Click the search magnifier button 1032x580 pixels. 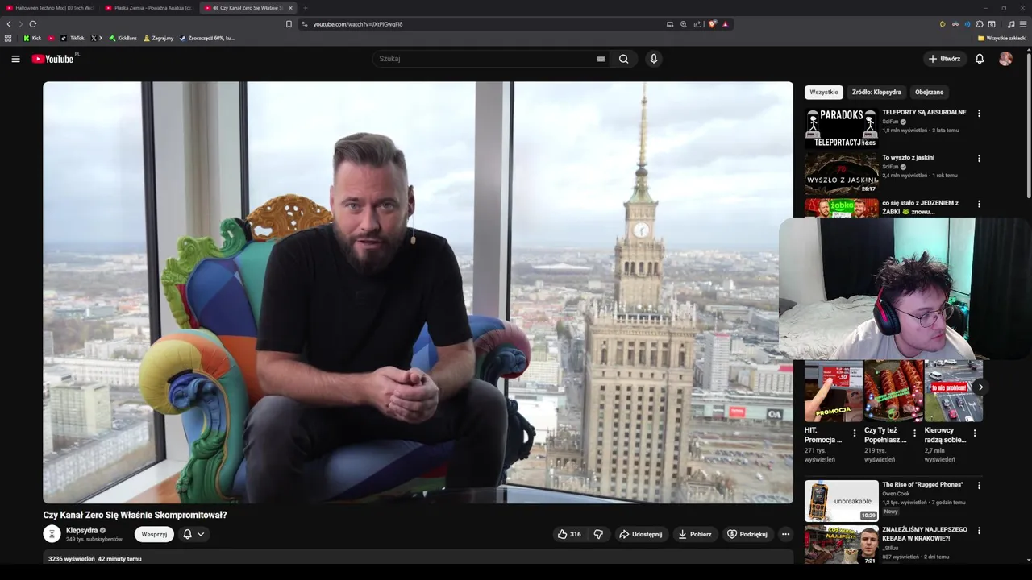point(623,59)
